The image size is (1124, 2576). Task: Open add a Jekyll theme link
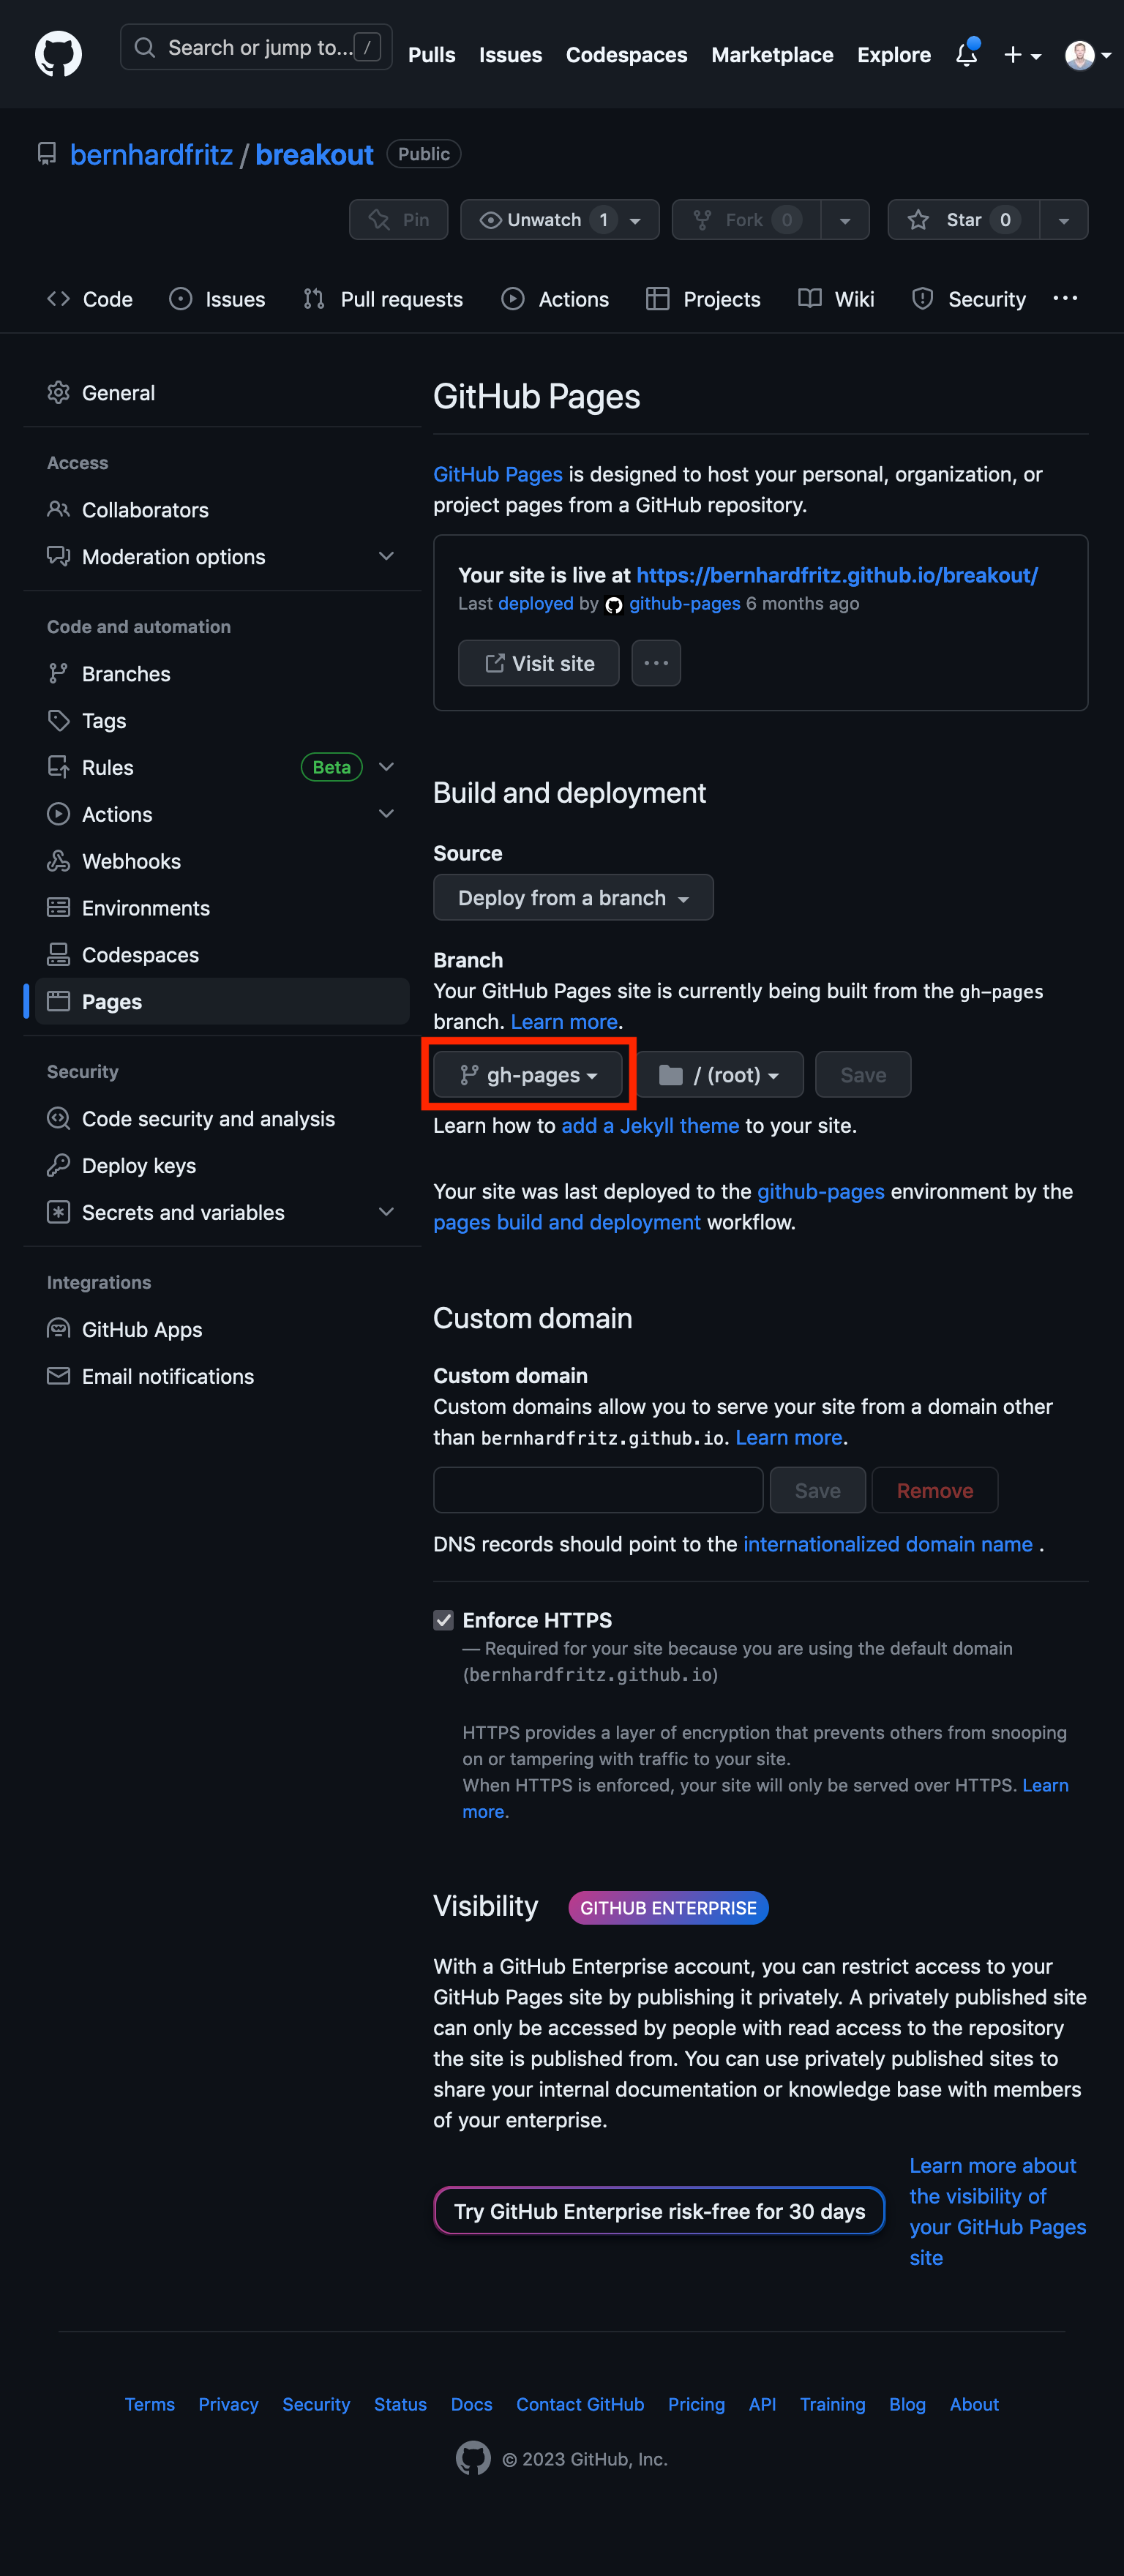[650, 1126]
